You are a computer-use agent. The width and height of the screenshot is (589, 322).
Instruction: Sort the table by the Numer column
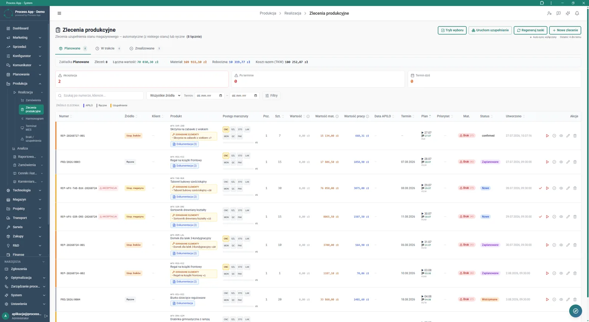pos(66,116)
